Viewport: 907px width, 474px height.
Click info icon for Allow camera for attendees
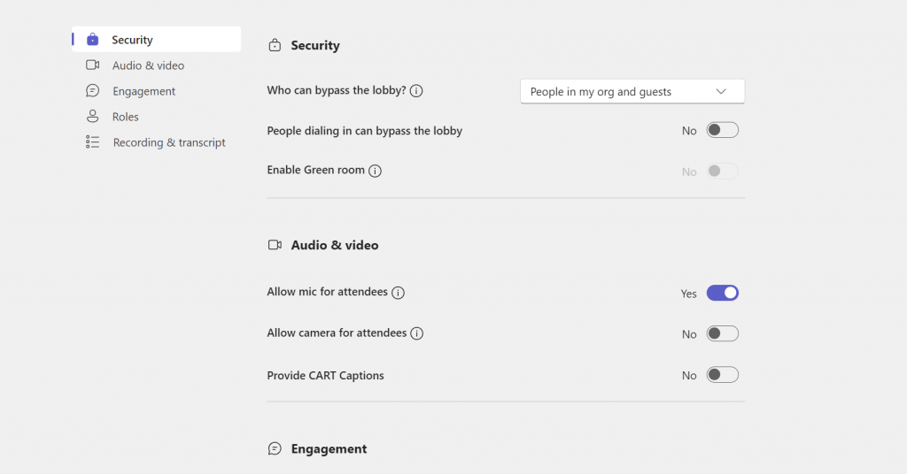click(x=417, y=334)
